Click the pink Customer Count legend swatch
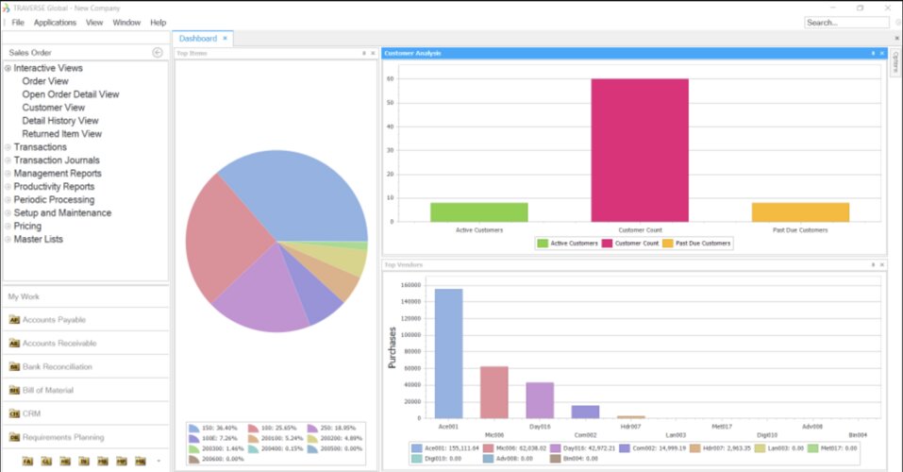 pyautogui.click(x=607, y=244)
